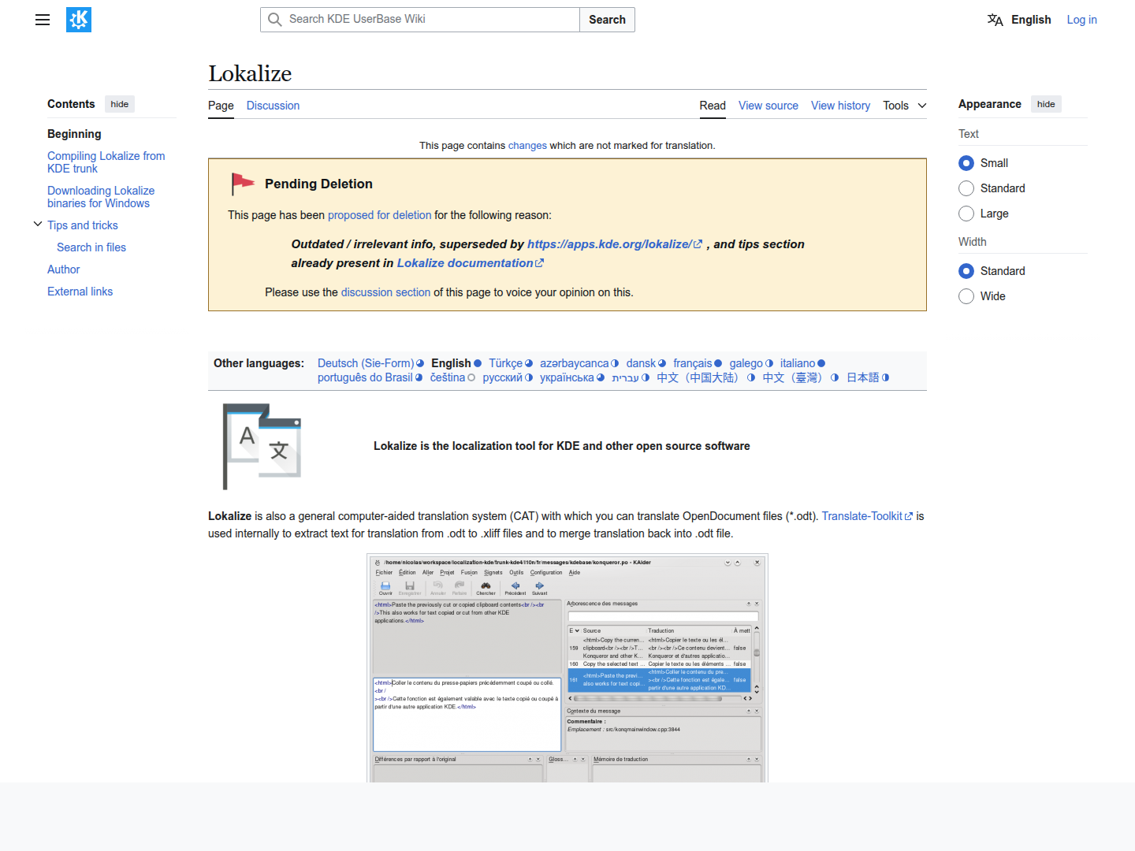Jump to Search in files section

(91, 247)
